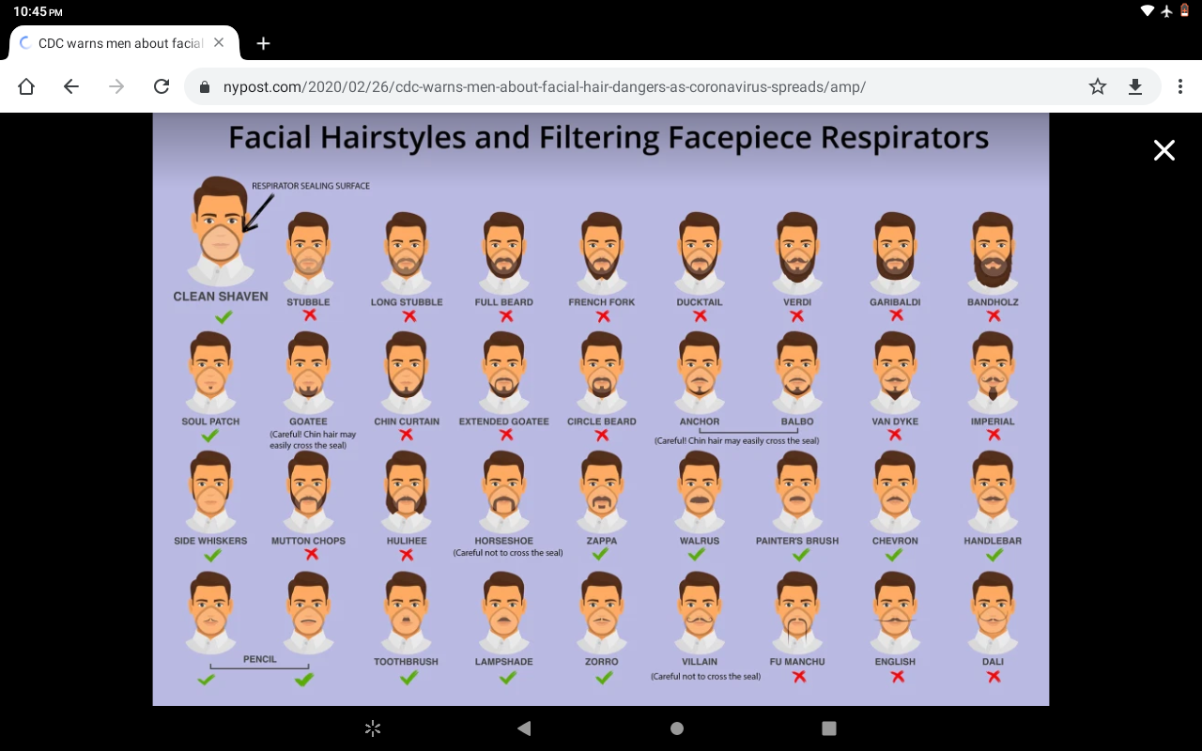The height and width of the screenshot is (751, 1202).
Task: Click the 'SOUL PATCH' label
Action: [210, 421]
